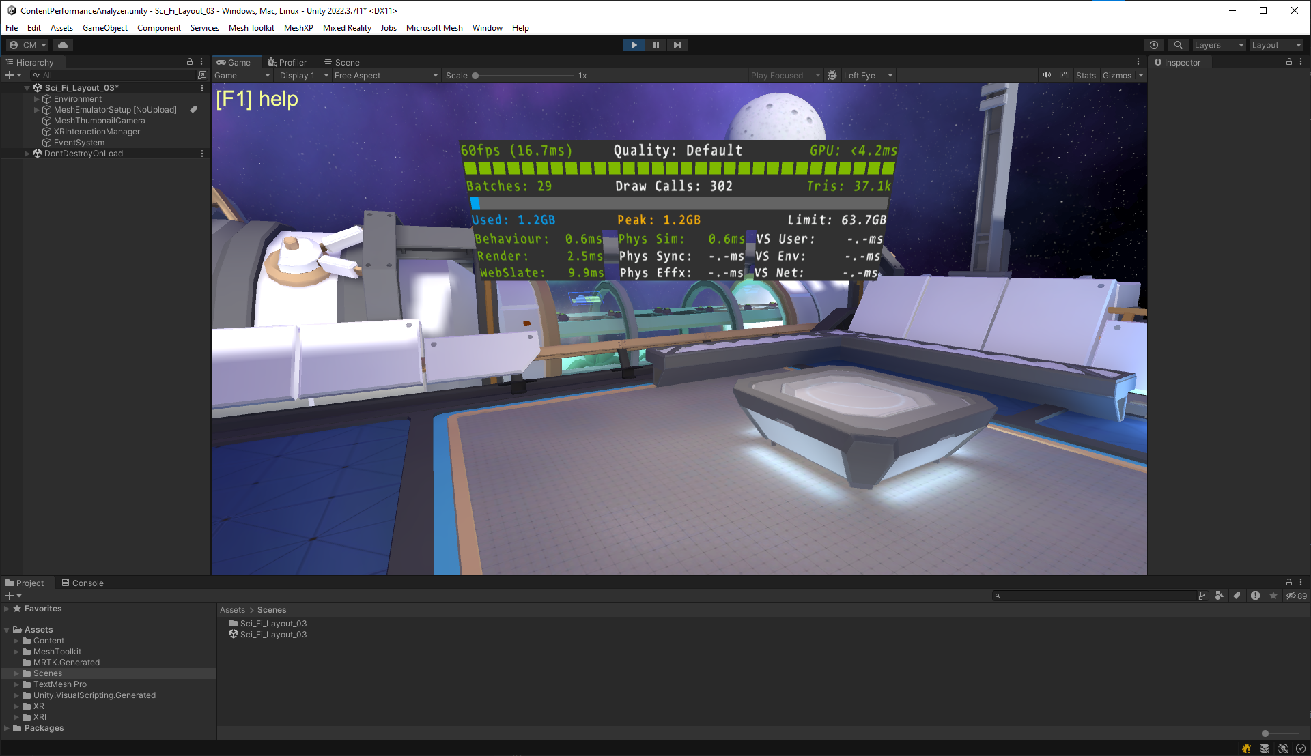Click the Step Forward button
1311x756 pixels.
click(x=677, y=44)
